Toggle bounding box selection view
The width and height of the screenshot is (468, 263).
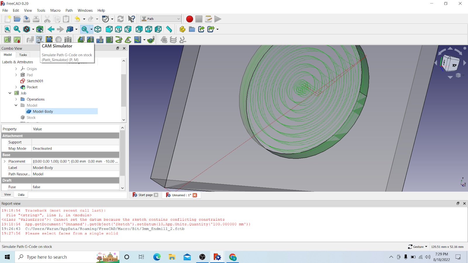pyautogui.click(x=40, y=29)
